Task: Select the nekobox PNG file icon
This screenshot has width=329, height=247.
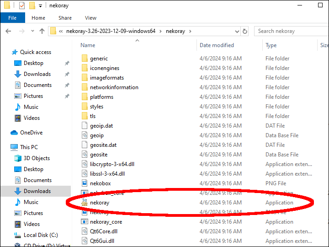Action: [x=85, y=183]
